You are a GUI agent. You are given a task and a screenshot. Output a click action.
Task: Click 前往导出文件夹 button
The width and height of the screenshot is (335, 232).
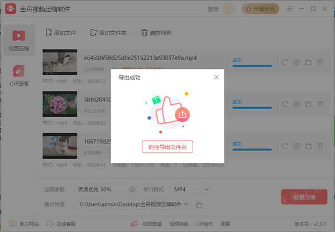coord(167,147)
